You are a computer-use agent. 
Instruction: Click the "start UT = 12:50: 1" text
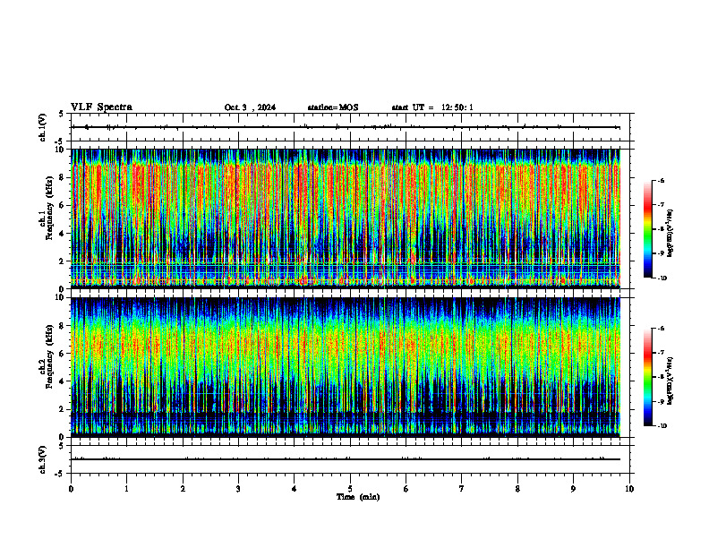(x=432, y=107)
